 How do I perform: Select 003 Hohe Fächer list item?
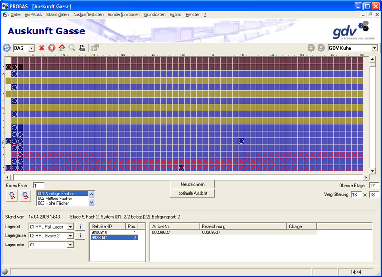tap(63, 203)
